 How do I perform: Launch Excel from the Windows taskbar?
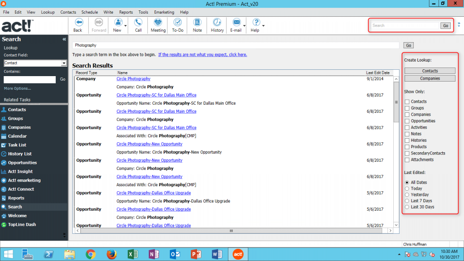coord(133,254)
